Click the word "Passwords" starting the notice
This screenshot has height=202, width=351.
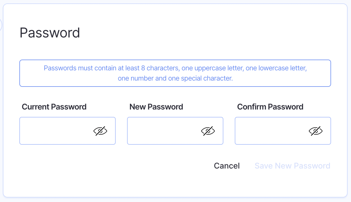pos(60,68)
